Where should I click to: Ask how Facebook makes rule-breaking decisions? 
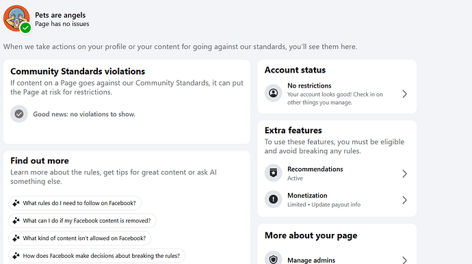pos(97,256)
